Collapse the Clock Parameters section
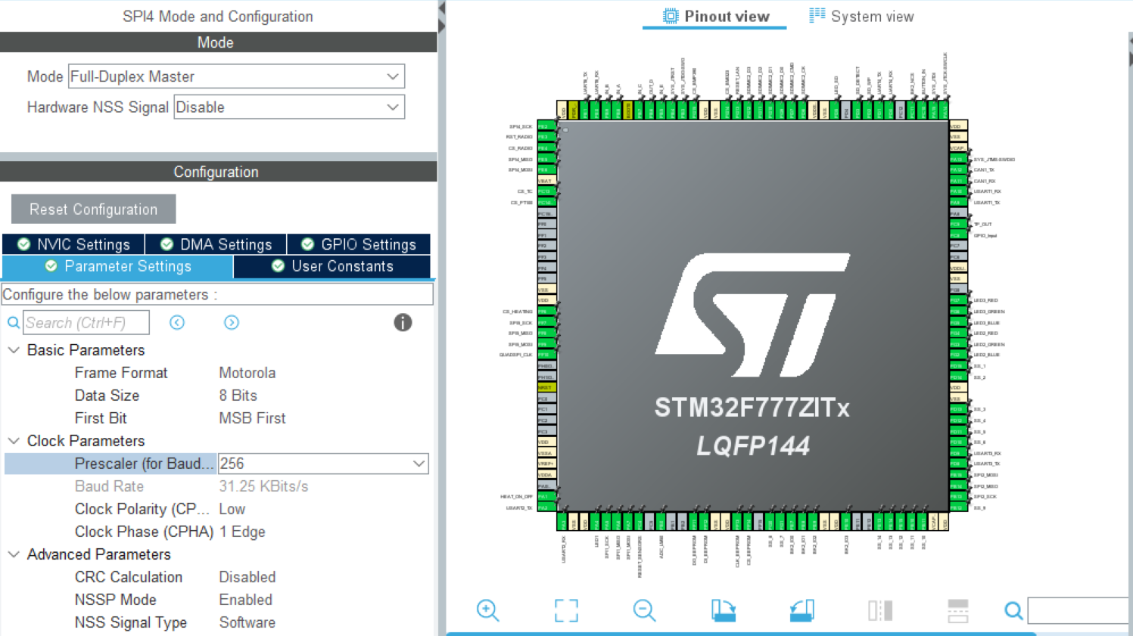 (x=13, y=440)
